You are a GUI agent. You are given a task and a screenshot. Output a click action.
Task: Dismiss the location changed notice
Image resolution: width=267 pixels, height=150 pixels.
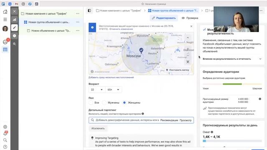191,26
